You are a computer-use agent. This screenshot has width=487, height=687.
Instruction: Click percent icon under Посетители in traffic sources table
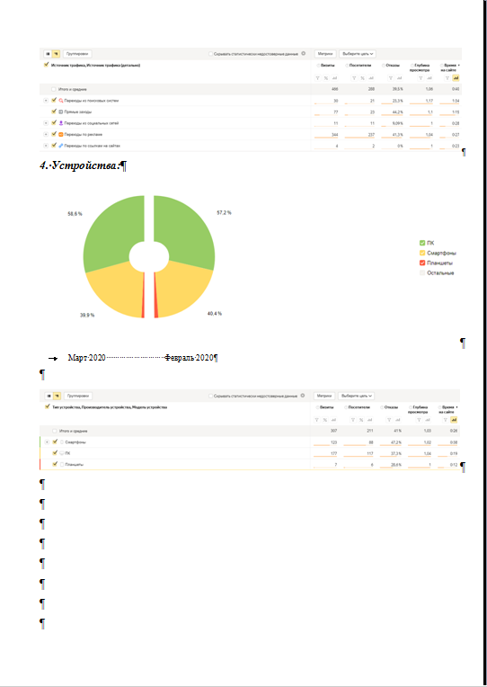[363, 78]
